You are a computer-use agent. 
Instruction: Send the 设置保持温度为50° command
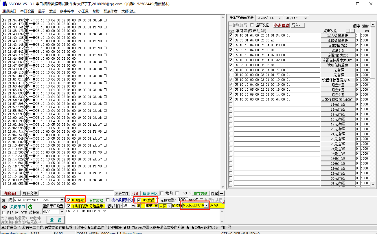coord(338,60)
